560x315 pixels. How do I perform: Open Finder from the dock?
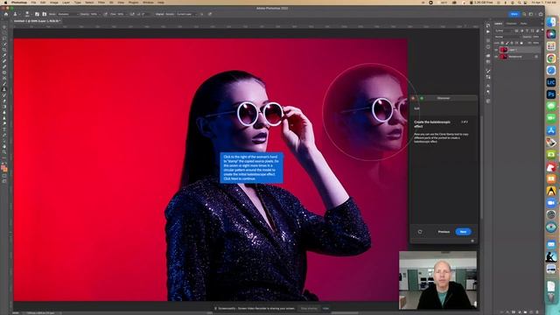(x=551, y=21)
